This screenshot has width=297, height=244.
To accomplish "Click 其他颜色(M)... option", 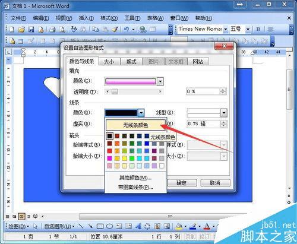I will 135,178.
